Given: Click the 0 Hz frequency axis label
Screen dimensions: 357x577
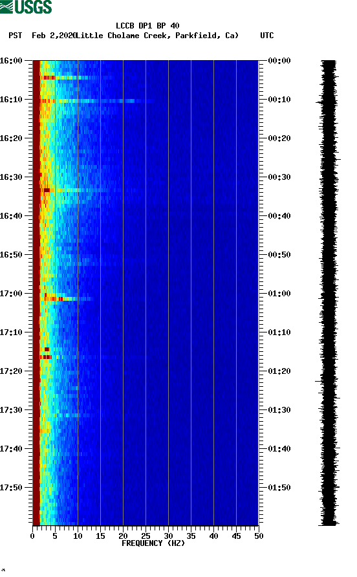Looking at the screenshot, I should coord(32,536).
